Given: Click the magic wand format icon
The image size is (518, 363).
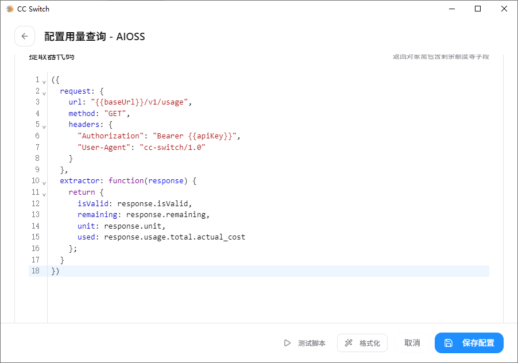Looking at the screenshot, I should [x=349, y=343].
